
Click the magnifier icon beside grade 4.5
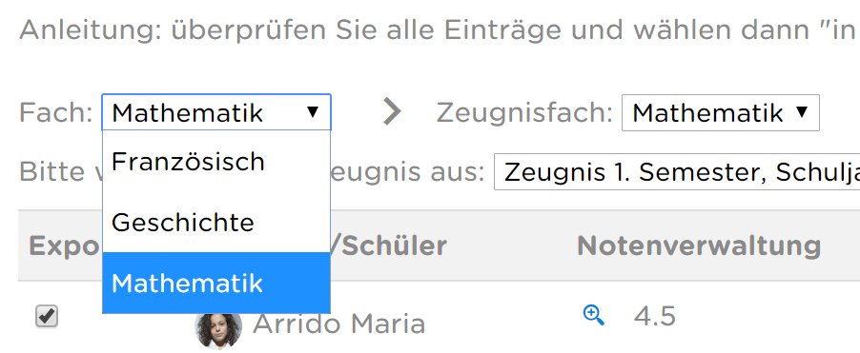click(x=593, y=316)
